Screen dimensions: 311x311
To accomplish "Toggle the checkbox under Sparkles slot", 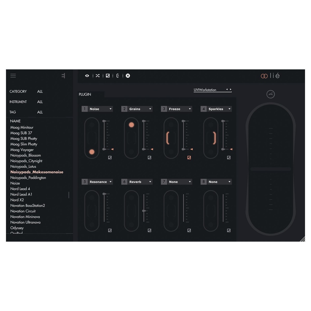I will 229,158.
